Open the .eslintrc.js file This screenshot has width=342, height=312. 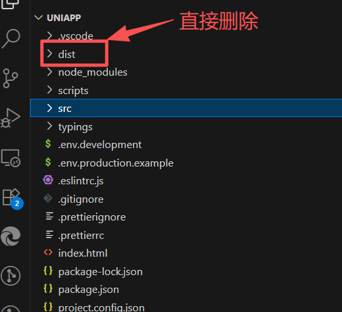pos(81,181)
